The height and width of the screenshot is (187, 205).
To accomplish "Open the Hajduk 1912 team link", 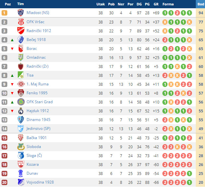I will pyautogui.click(x=38, y=111).
